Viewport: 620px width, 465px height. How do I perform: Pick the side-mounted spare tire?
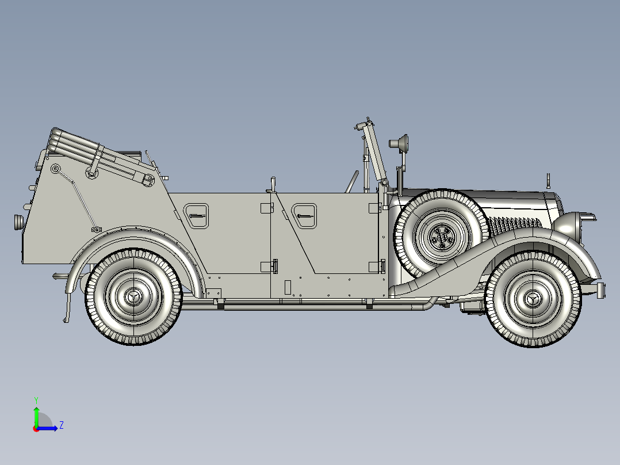[442, 235]
